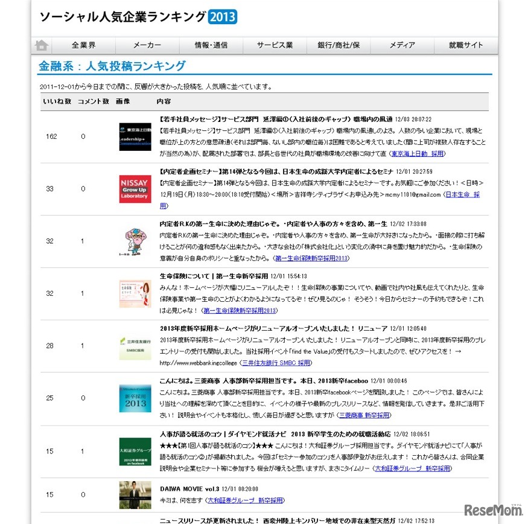Screen dimensions: 531x524
Task: Click the 生命保険について post thumbnail
Action: [x=135, y=293]
